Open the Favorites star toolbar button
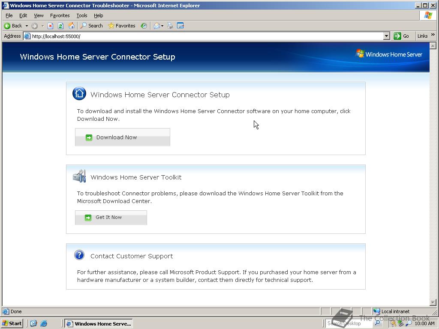Image resolution: width=439 pixels, height=329 pixels. (122, 26)
